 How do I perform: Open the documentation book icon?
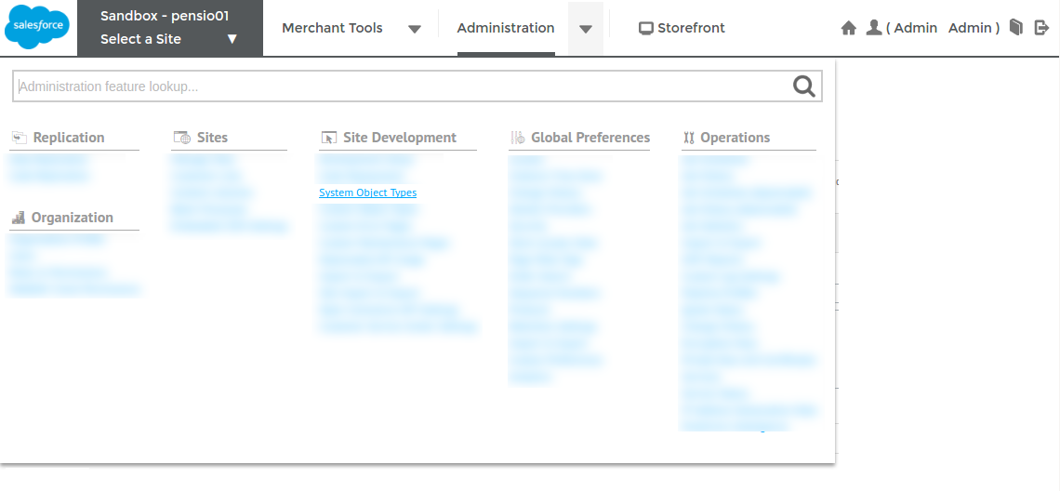click(1016, 28)
